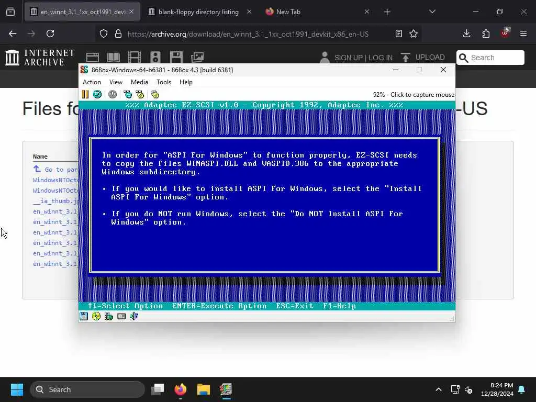Open Internet Archive video film icon
This screenshot has width=536, height=402.
[x=135, y=57]
